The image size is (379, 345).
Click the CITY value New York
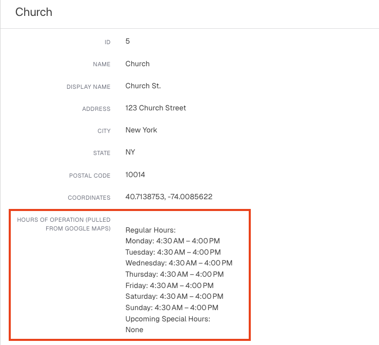pos(141,130)
